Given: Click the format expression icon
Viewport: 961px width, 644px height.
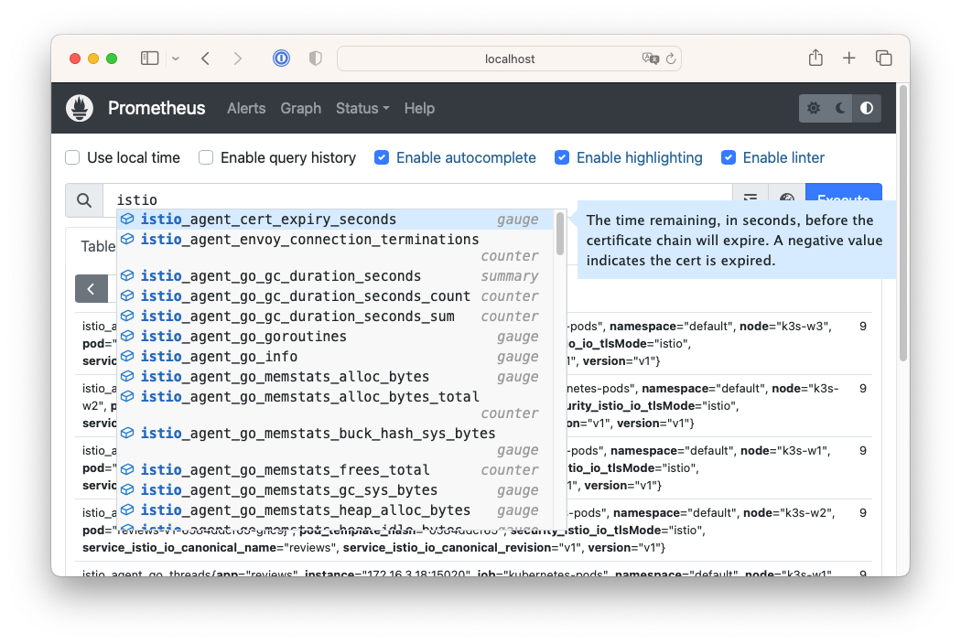Looking at the screenshot, I should click(750, 198).
